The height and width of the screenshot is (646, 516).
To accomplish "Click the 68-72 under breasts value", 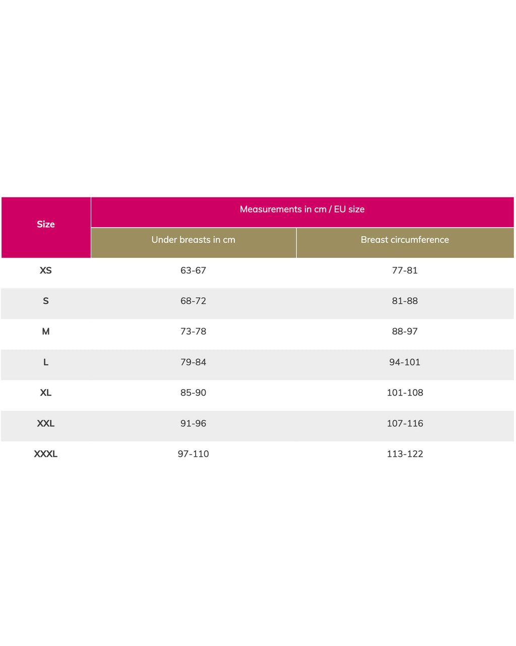I will pyautogui.click(x=193, y=301).
